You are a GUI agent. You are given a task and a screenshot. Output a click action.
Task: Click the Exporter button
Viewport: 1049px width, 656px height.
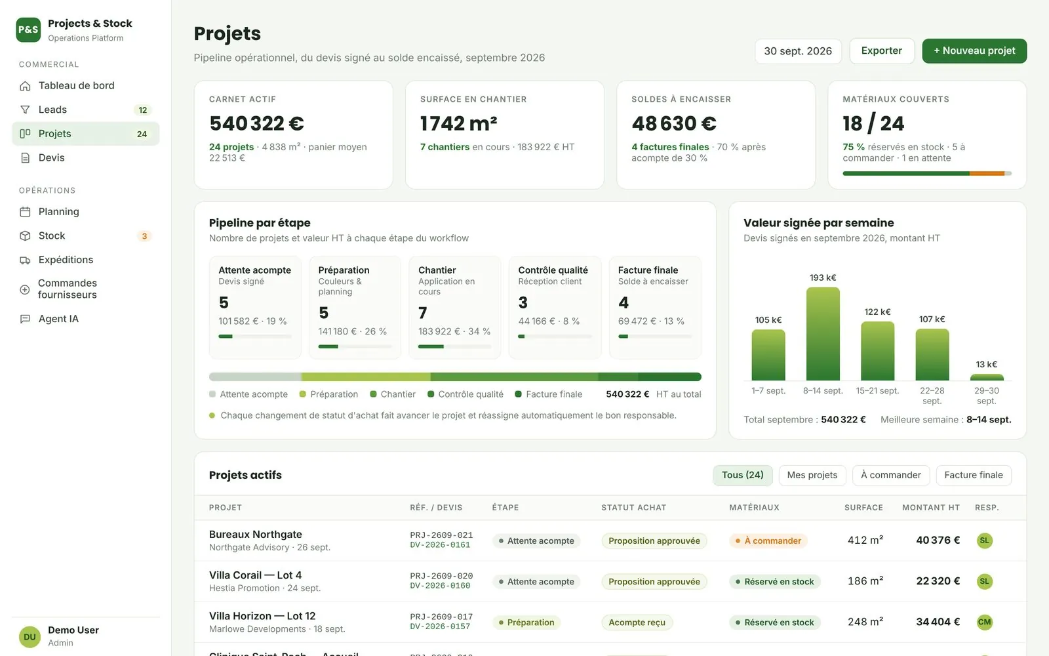[881, 51]
